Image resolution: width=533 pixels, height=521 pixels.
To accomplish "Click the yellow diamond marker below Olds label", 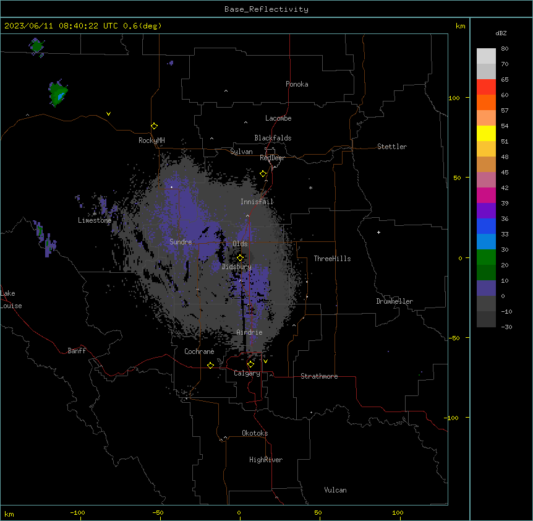I will tap(241, 258).
